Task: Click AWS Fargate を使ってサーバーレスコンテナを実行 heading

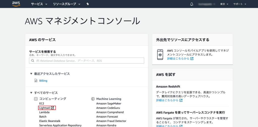Action: pyautogui.click(x=190, y=113)
